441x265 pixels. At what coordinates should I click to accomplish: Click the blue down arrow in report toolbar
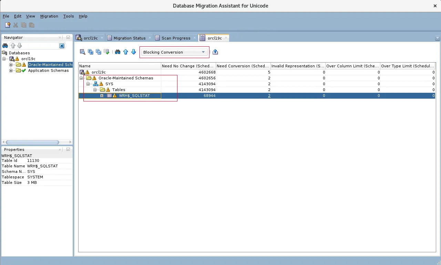tap(134, 52)
